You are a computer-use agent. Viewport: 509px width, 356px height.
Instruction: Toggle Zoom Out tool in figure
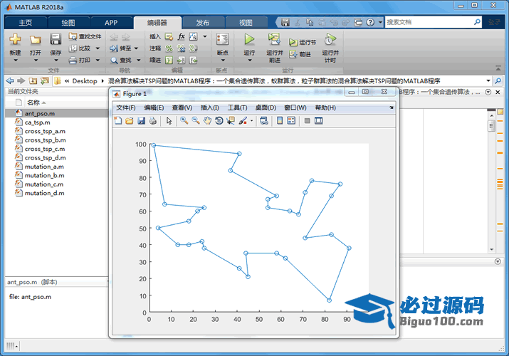196,121
